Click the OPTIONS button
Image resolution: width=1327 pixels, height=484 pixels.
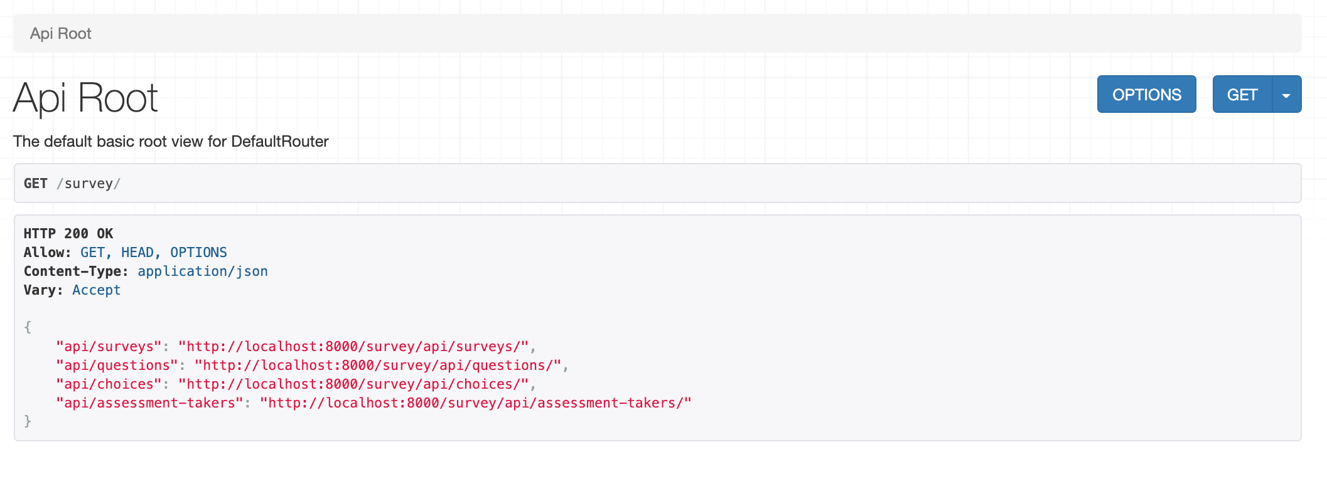[x=1146, y=94]
